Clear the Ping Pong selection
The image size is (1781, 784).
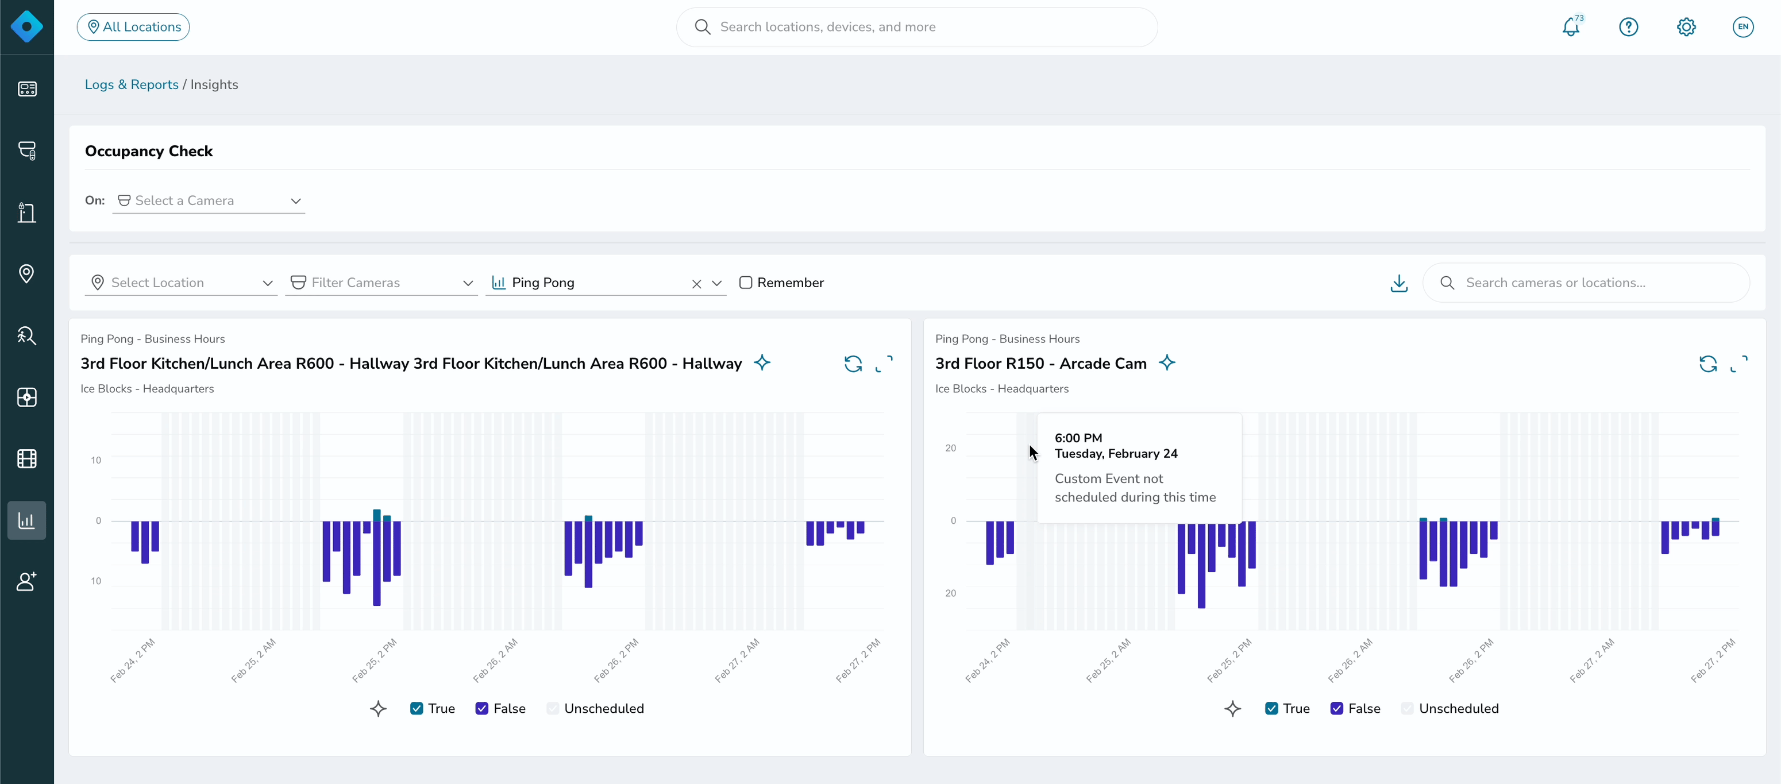coord(696,284)
